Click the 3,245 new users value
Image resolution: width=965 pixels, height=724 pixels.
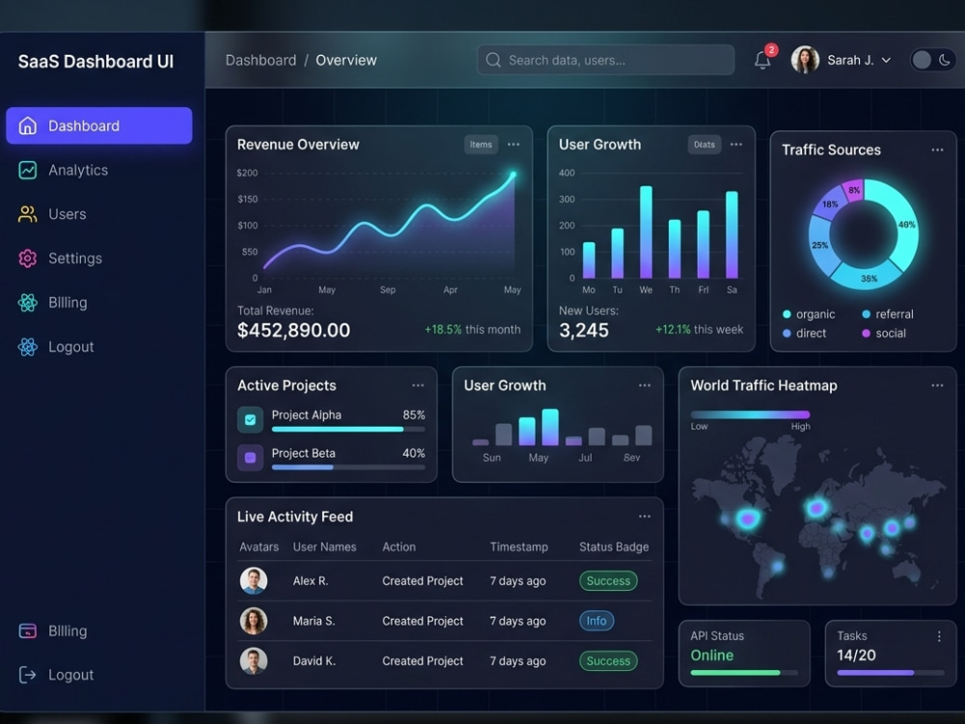[x=584, y=330]
